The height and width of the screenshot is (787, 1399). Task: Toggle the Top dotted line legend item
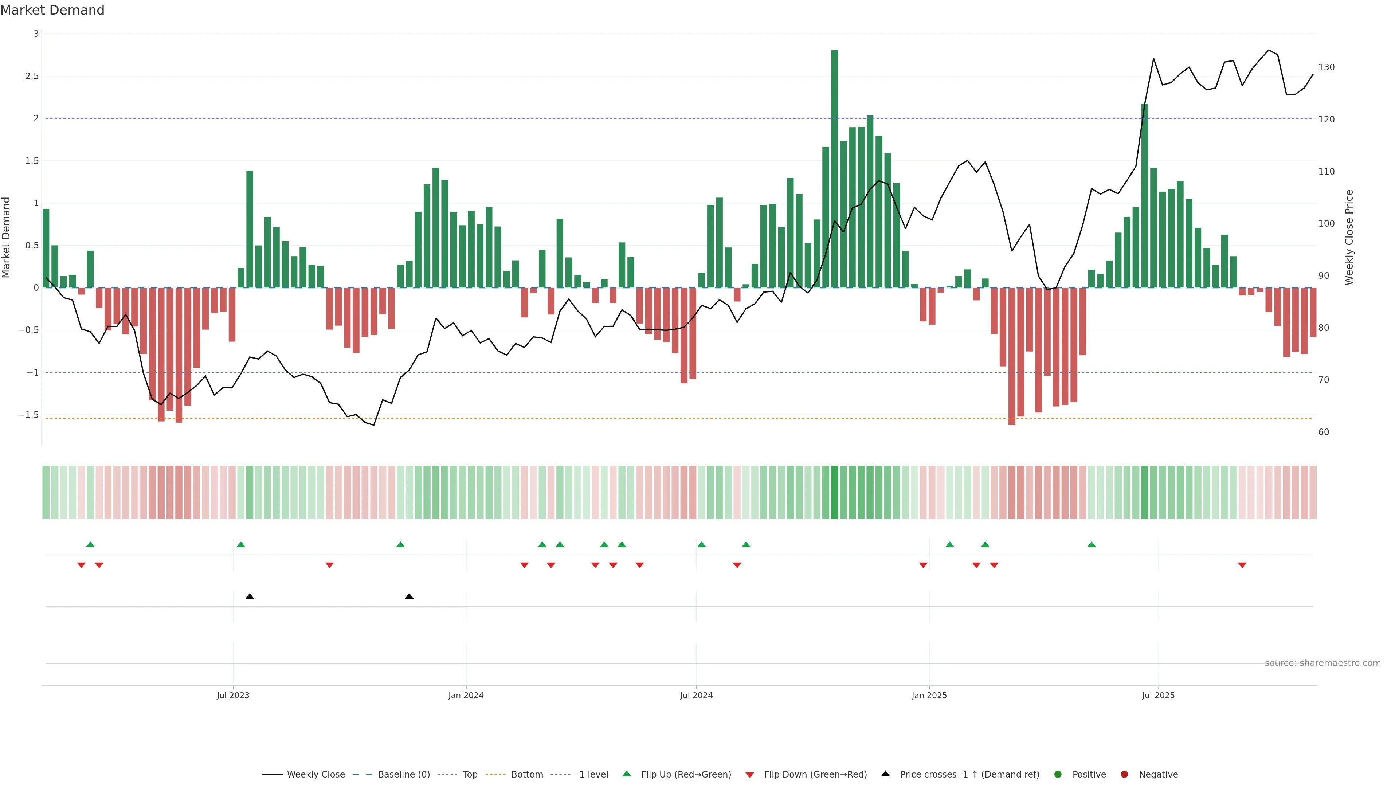(x=470, y=774)
